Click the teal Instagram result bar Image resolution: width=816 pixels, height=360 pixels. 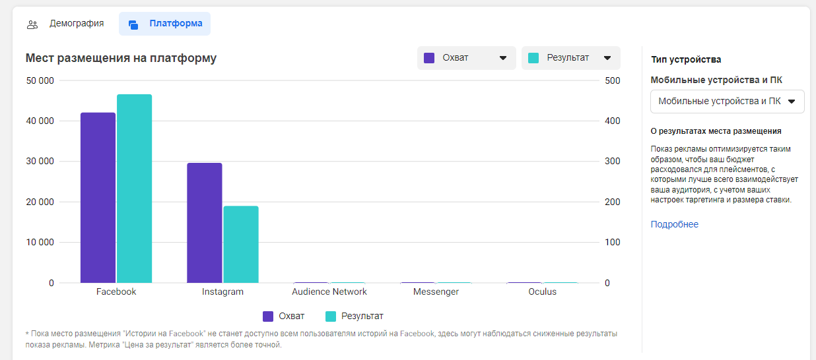pyautogui.click(x=240, y=245)
